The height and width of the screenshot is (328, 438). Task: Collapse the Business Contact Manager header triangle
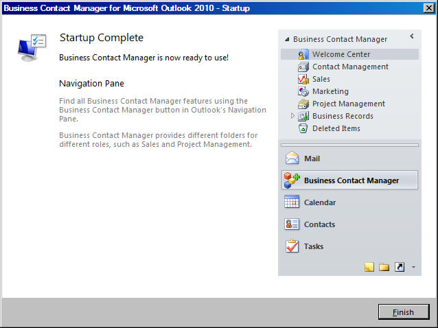click(x=287, y=39)
